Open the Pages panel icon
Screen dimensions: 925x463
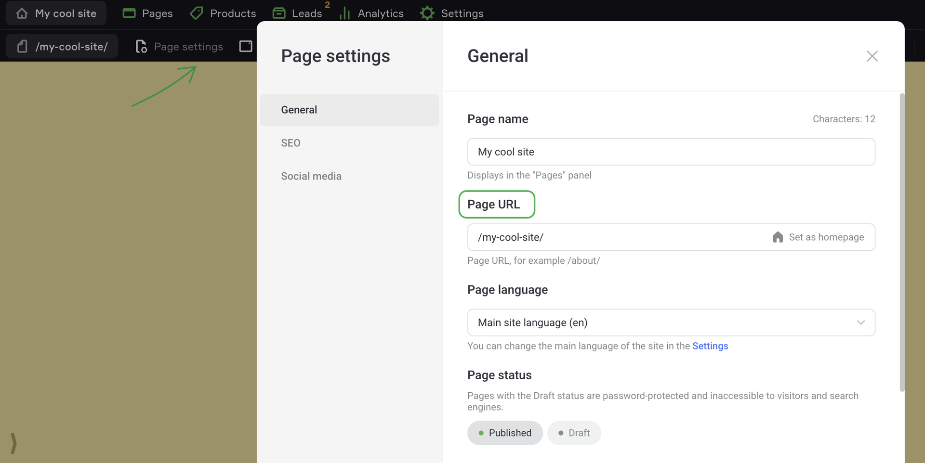coord(129,13)
